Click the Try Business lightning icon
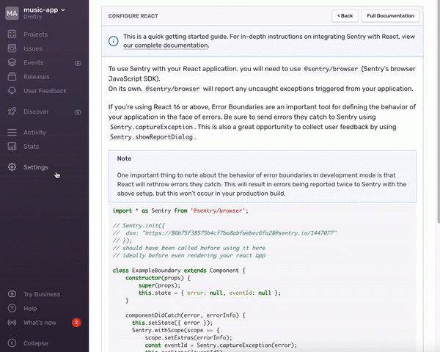Viewport: 440px width, 352px height. (12, 294)
